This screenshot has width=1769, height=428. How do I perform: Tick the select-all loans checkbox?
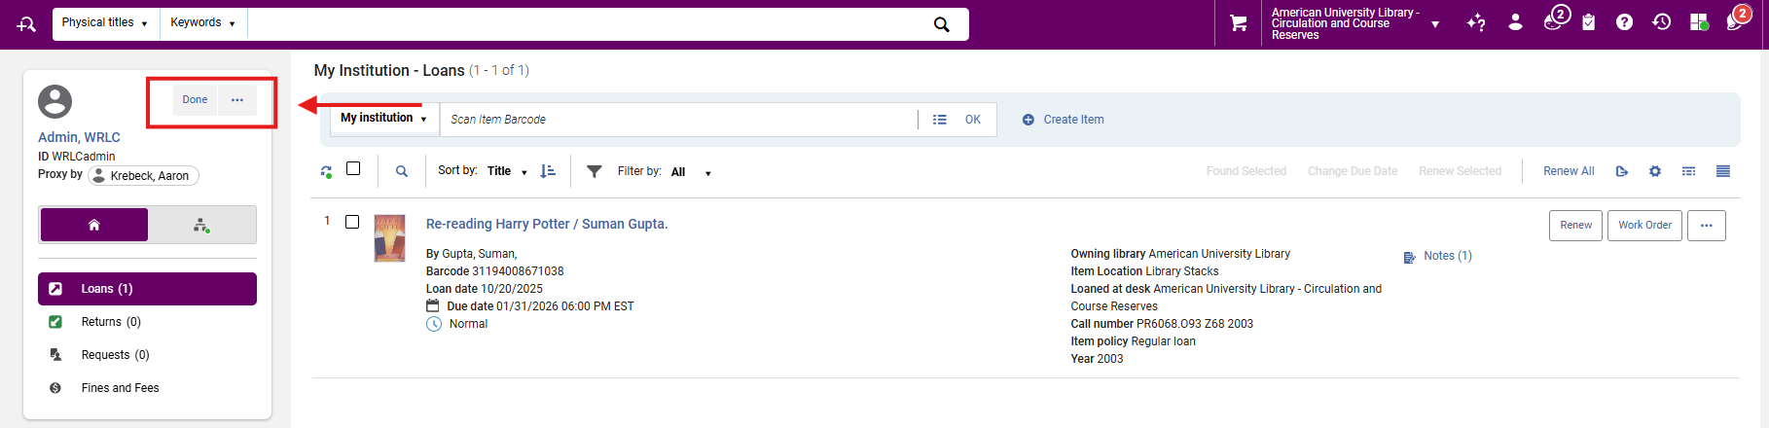(353, 169)
